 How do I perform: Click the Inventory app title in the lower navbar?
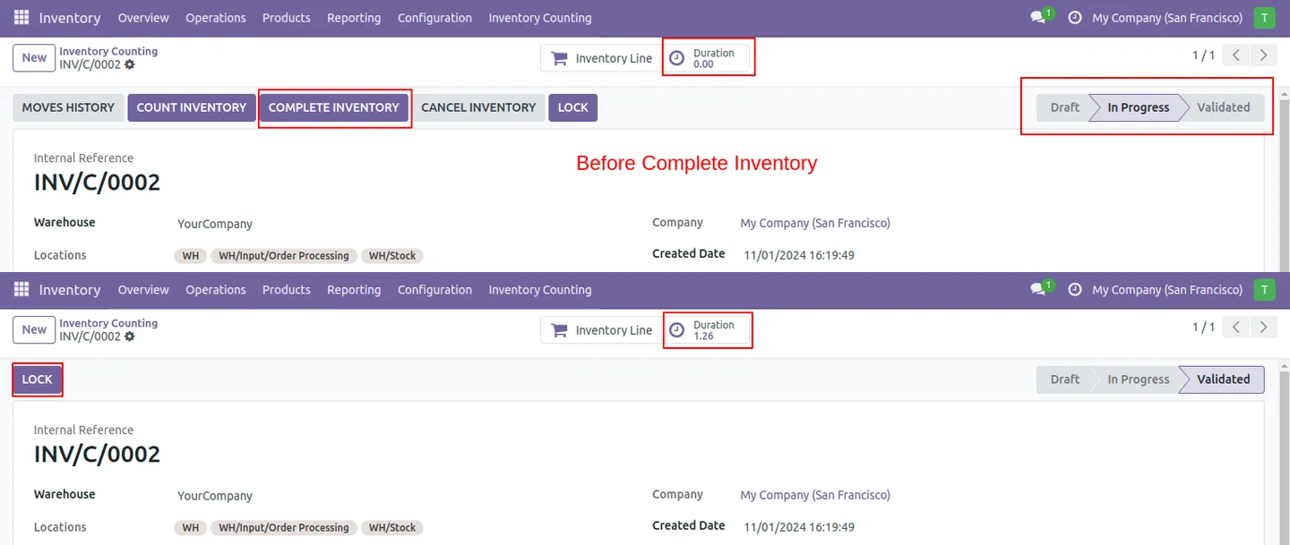(x=70, y=290)
